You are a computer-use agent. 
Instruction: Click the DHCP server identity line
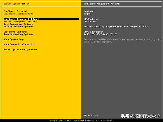pos(116,26)
